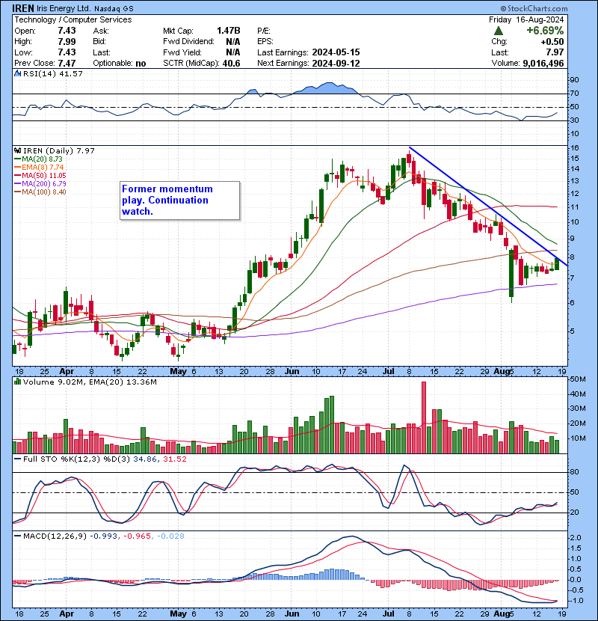Click the Volume 9.02M, EMA(20) 13.36M label
Image resolution: width=598 pixels, height=621 pixels.
90,382
